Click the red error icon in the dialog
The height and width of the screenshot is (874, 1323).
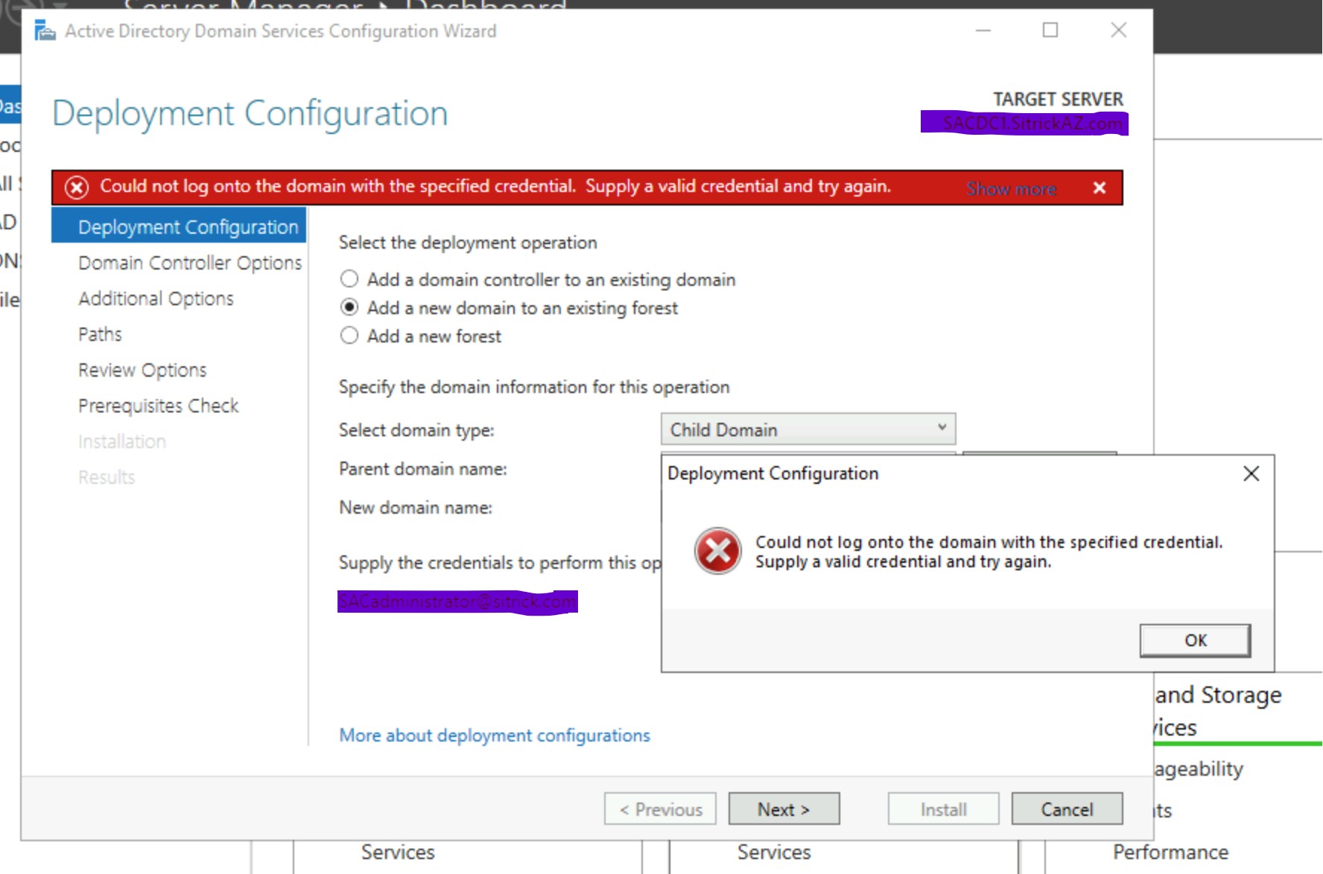coord(717,551)
